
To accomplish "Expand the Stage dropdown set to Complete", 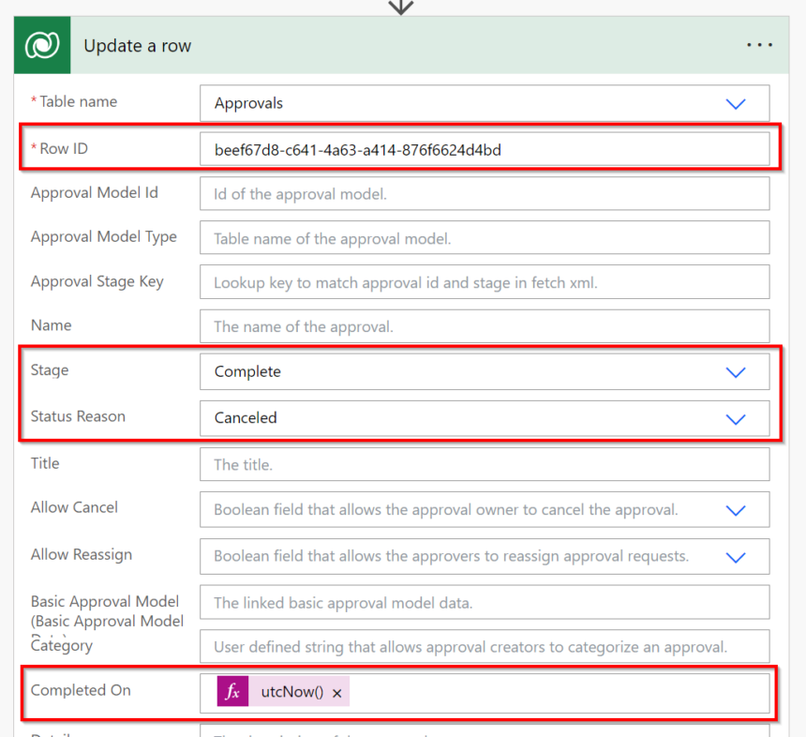I will 736,371.
